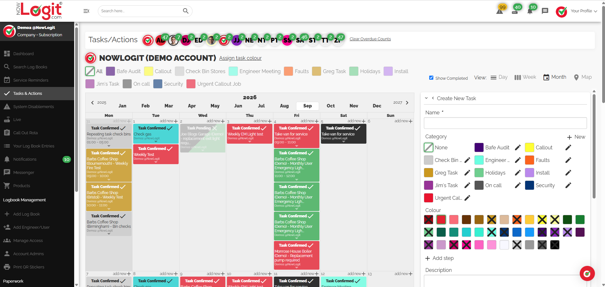Select the None category in Create New Task

click(x=429, y=147)
